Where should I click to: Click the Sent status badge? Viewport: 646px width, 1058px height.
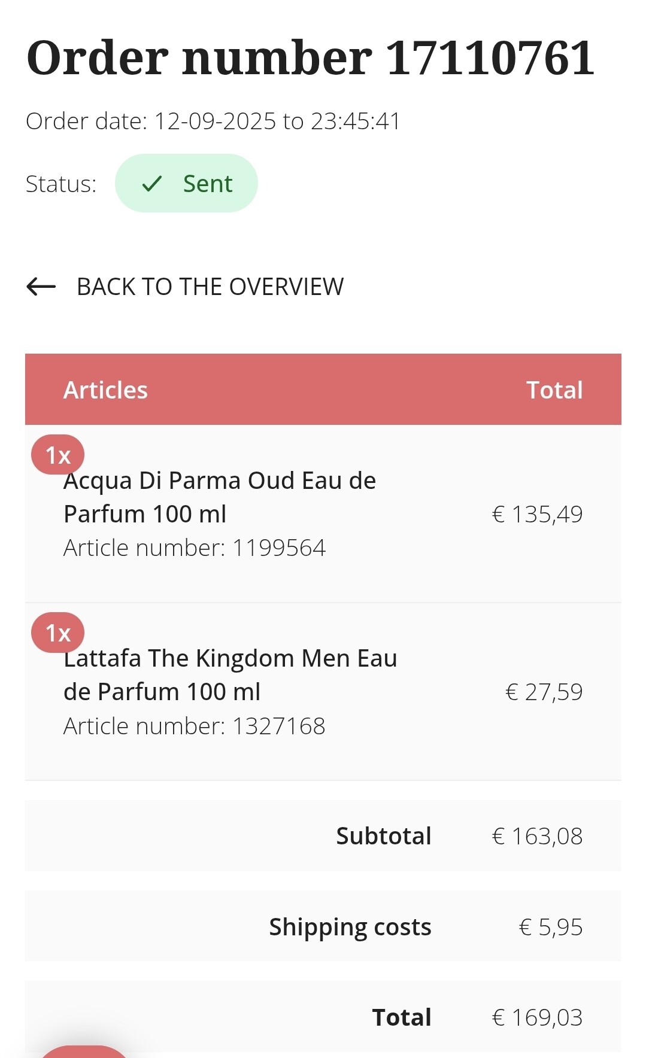click(186, 184)
